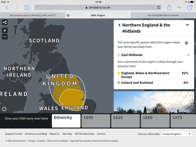This screenshot has height=147, width=196.
Task: Open Gift Memberships footer link
Action: [84, 134]
